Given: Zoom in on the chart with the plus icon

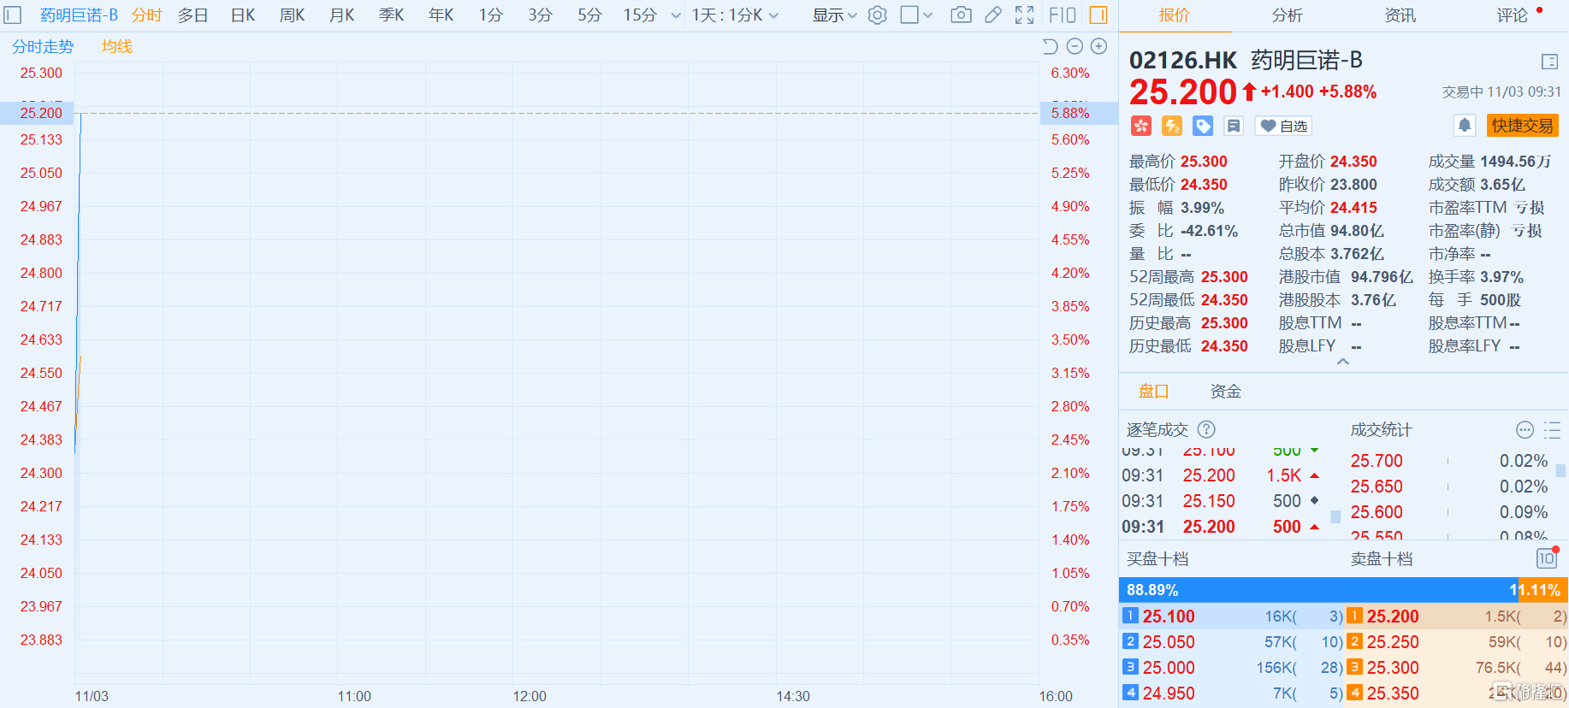Looking at the screenshot, I should (1099, 47).
